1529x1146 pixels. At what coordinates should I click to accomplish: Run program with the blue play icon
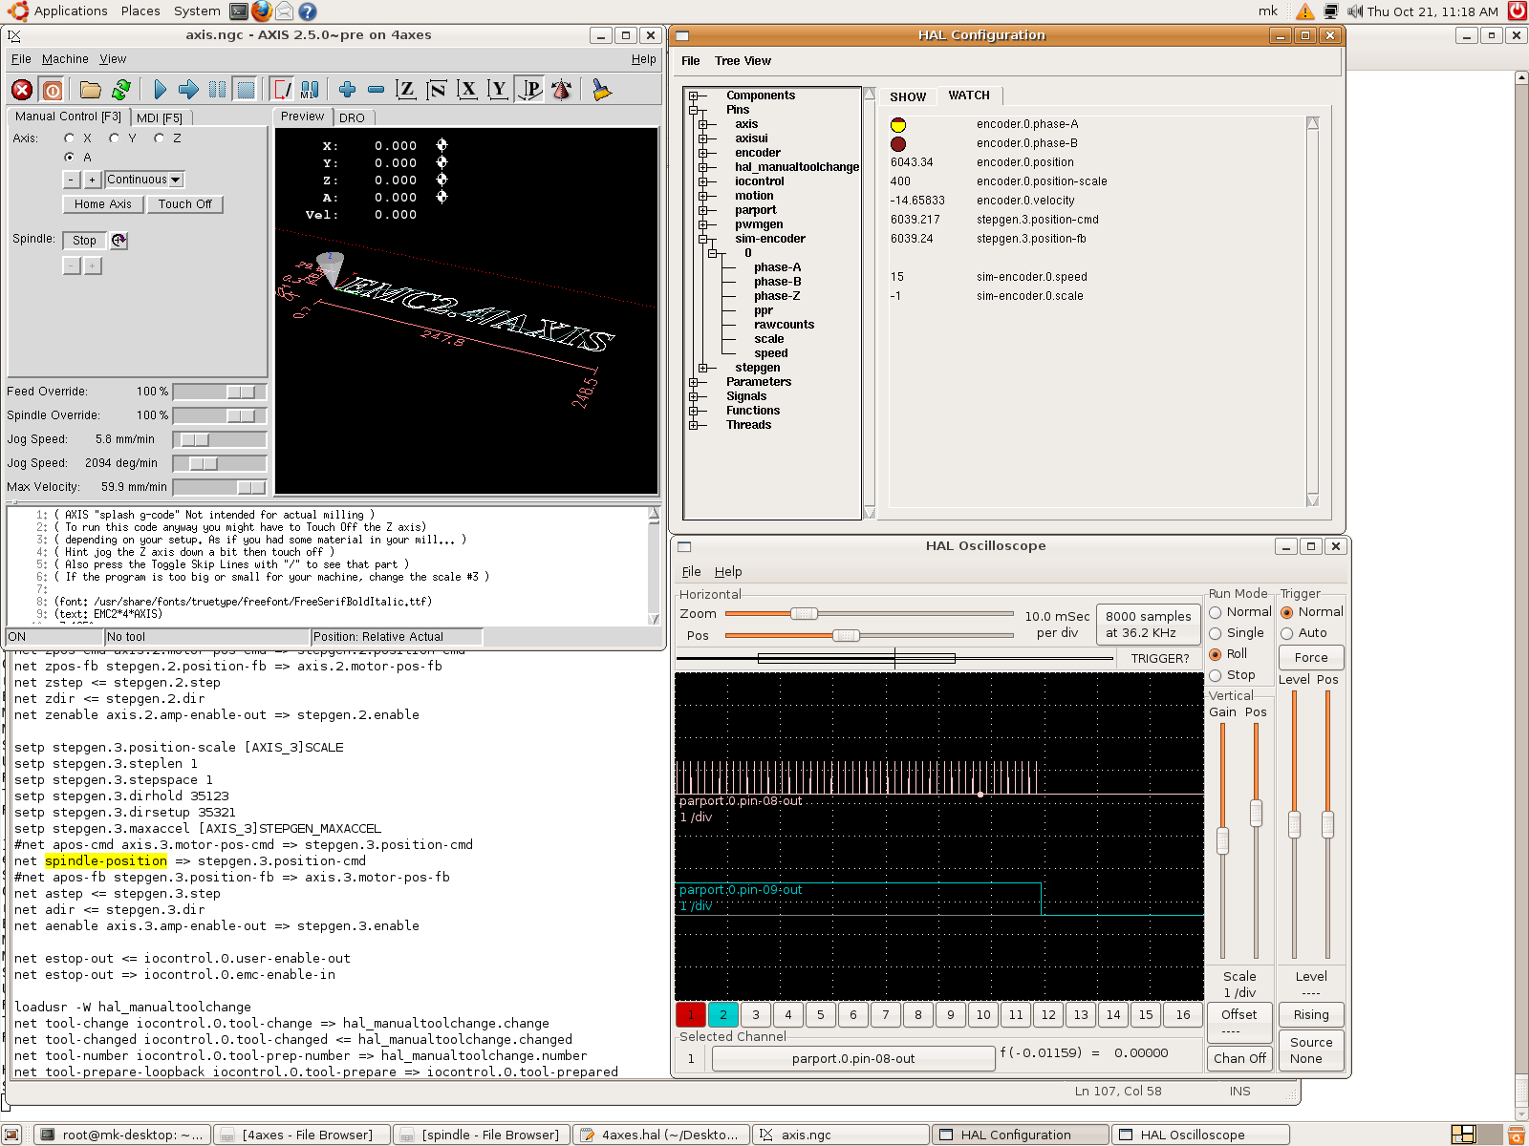tap(160, 90)
